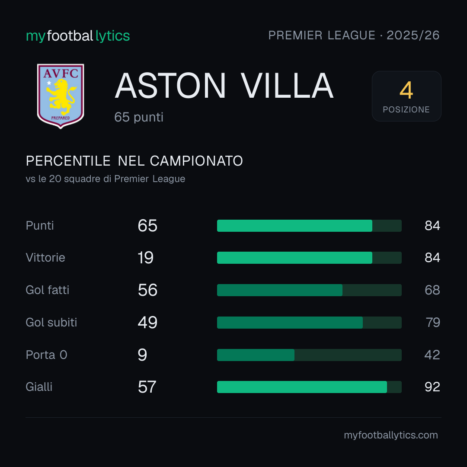The image size is (467, 467).
Task: Click the Percentile nel campionato heading
Action: [134, 161]
